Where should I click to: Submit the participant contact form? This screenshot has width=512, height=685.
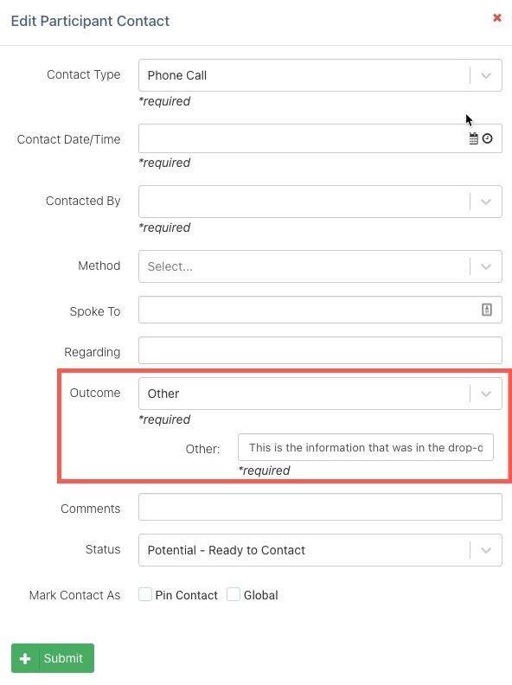[x=53, y=658]
